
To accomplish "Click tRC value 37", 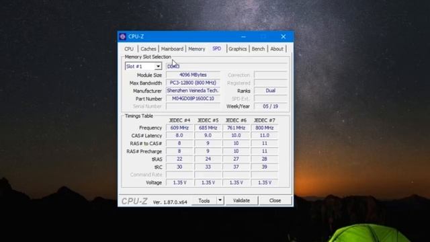I will pos(236,167).
